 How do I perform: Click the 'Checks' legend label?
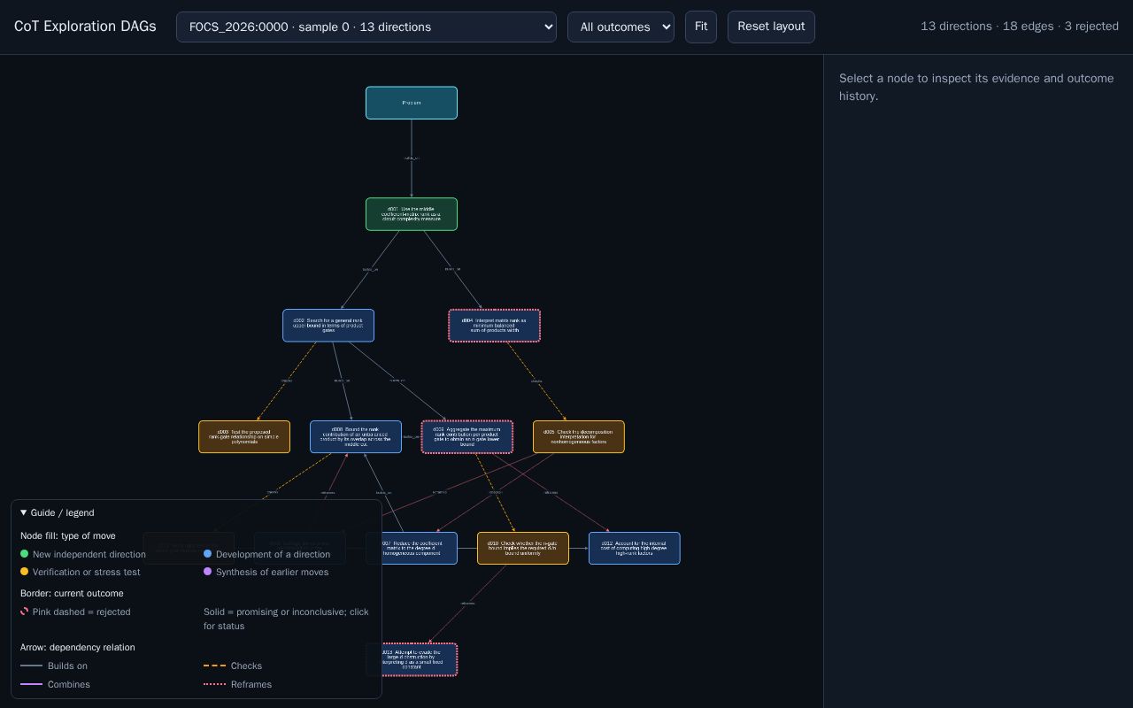pyautogui.click(x=246, y=666)
